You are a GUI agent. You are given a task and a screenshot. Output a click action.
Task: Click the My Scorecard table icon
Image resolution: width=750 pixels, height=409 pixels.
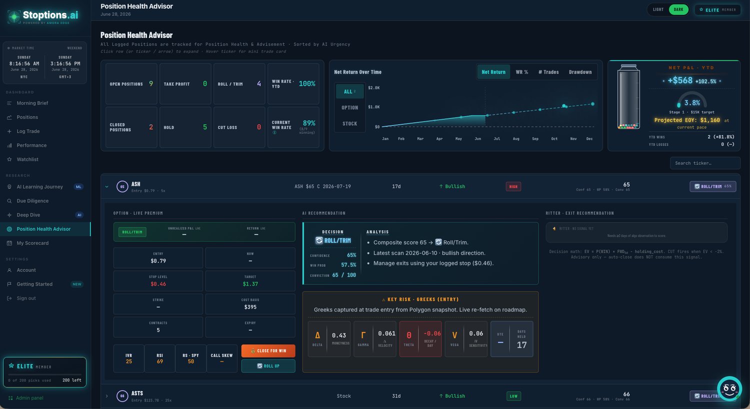(x=9, y=243)
